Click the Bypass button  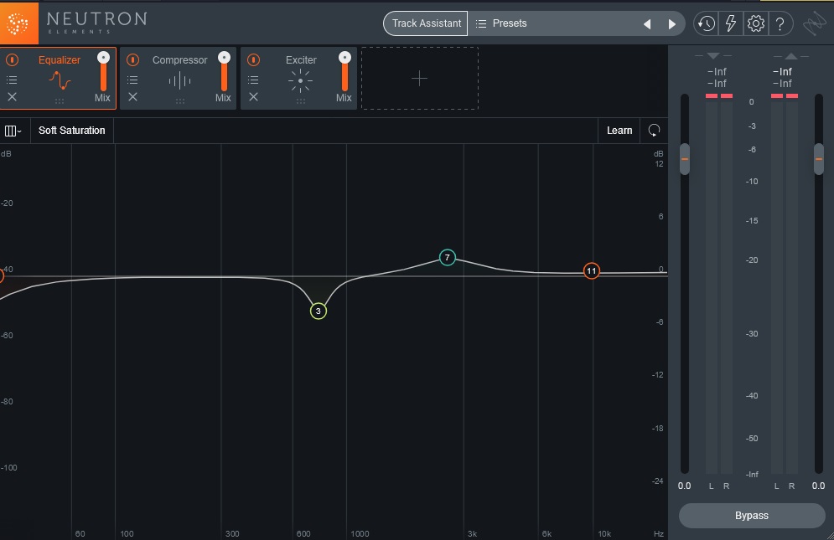pos(751,515)
